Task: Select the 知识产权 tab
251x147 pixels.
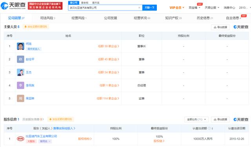Action: [x=173, y=18]
